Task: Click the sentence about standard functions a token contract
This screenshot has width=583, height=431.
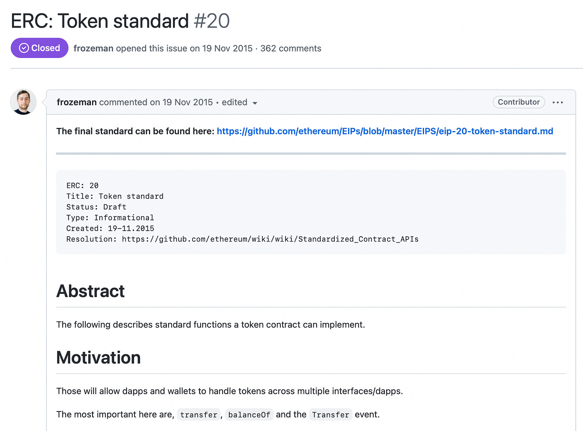Action: [211, 325]
